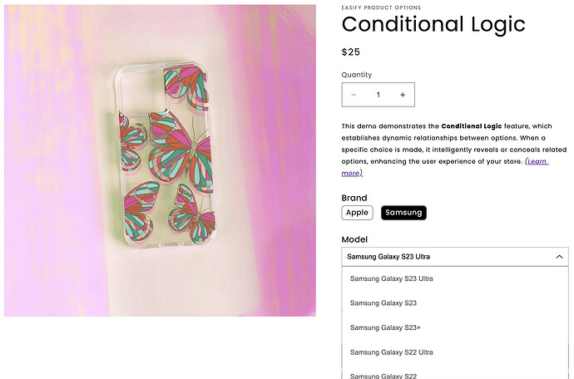
Task: Collapse the Model dropdown chevron arrow
Action: coord(560,257)
